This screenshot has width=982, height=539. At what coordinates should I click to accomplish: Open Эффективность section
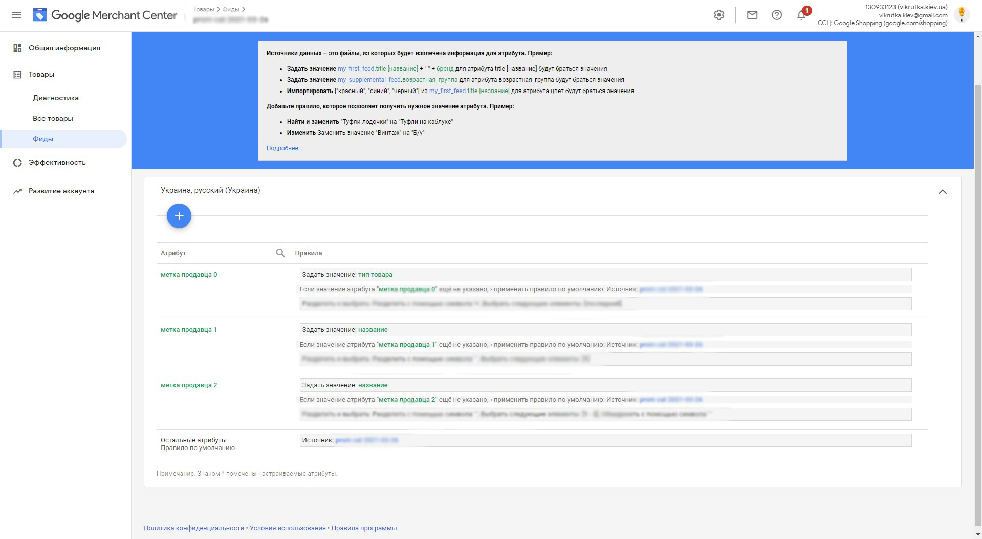coord(57,163)
